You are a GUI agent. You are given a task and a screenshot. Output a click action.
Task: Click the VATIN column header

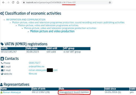coord(13,49)
